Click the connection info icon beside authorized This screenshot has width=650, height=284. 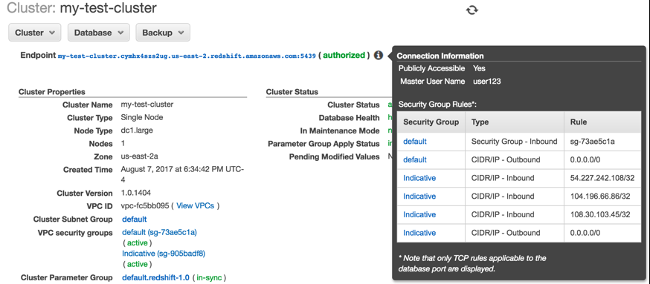(378, 55)
